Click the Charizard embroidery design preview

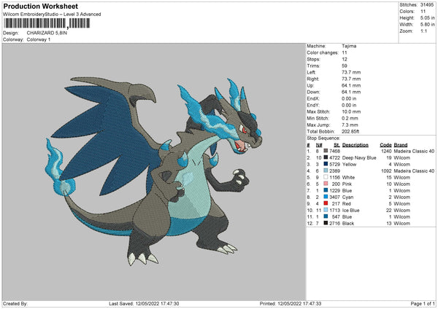[154, 171]
